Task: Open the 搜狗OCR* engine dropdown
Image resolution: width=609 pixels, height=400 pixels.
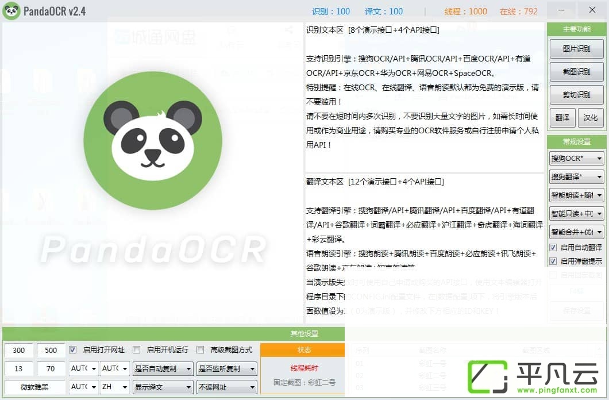Action: 576,159
